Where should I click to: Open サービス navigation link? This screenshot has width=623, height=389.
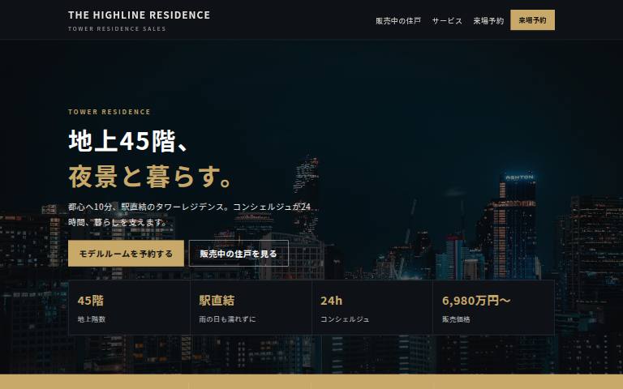pyautogui.click(x=447, y=20)
